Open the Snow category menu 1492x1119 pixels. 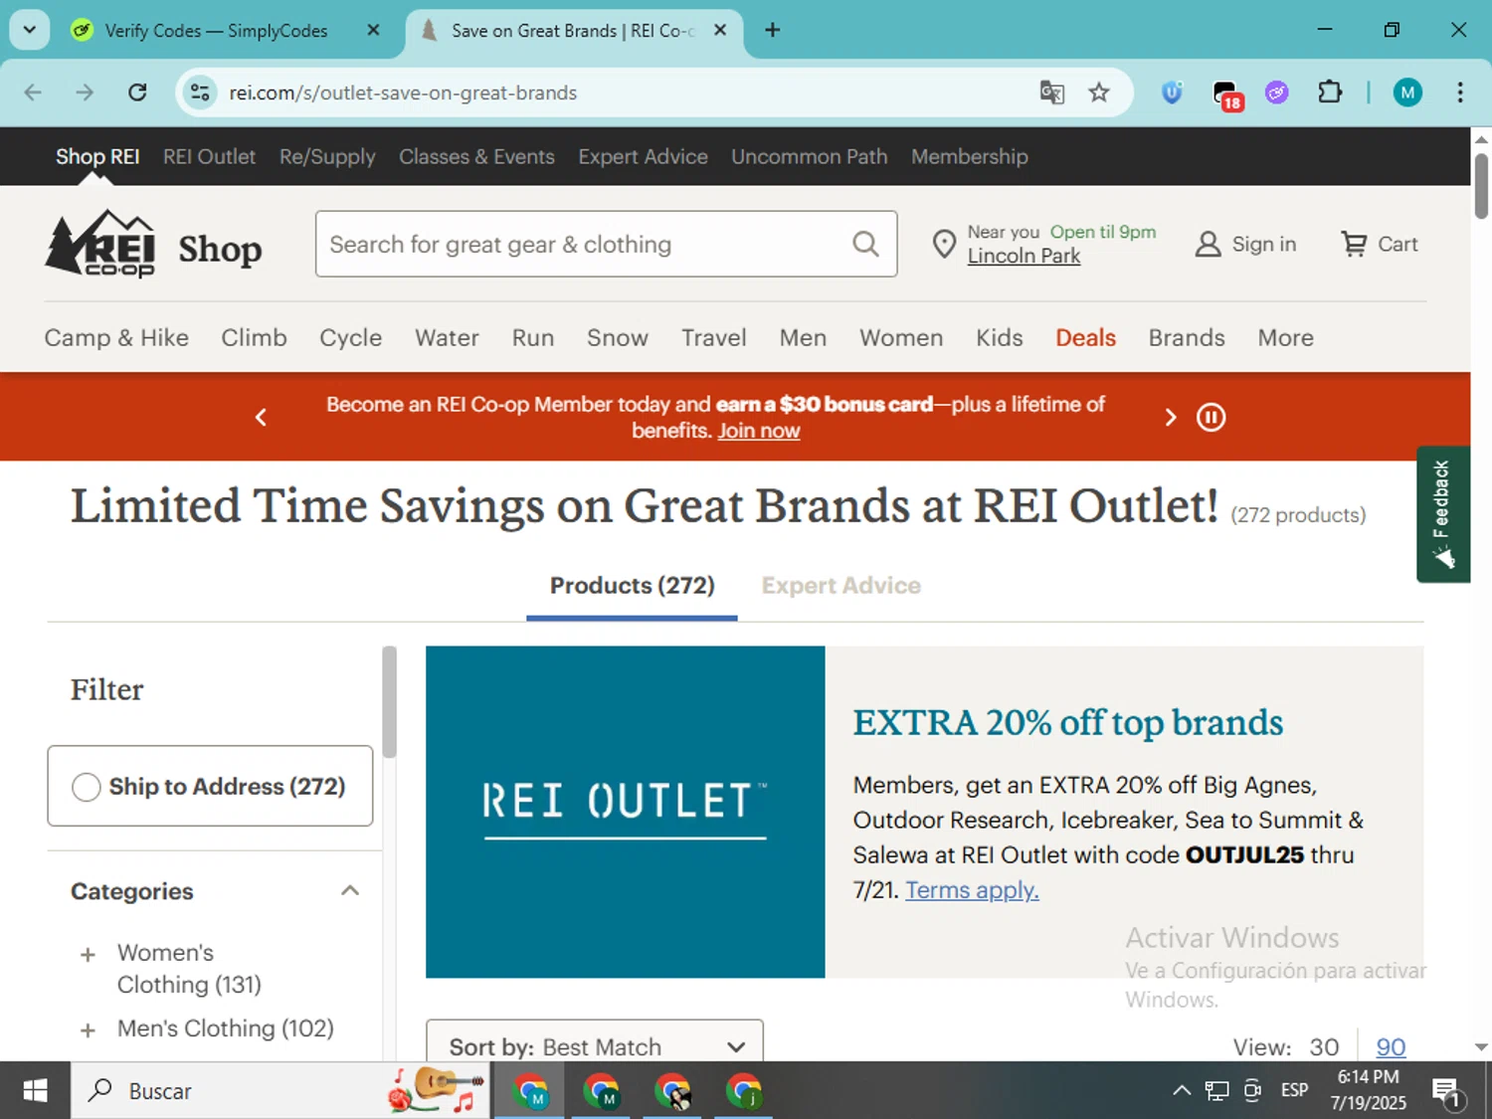click(x=617, y=338)
